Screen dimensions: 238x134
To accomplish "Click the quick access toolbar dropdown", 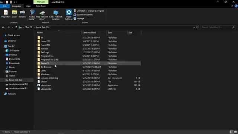I will (14, 2).
